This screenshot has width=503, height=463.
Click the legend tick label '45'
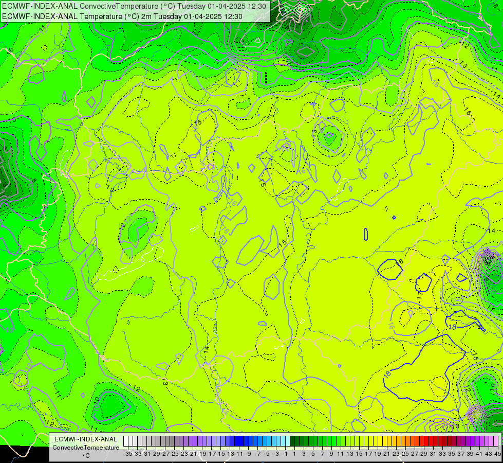coord(497,454)
